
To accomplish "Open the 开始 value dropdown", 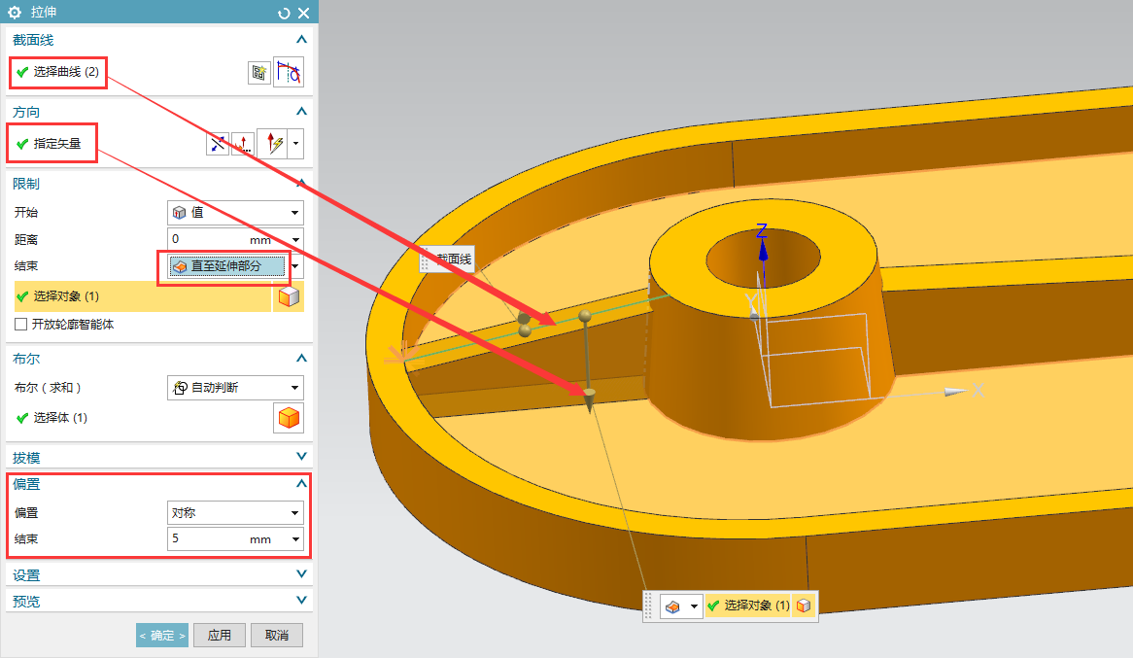I will coord(235,213).
